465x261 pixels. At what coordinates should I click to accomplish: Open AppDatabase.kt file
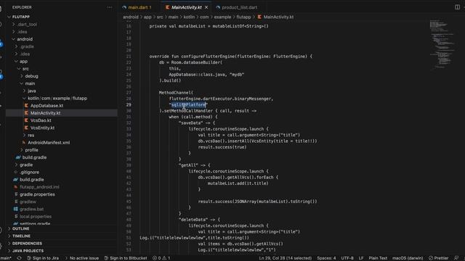tap(46, 106)
